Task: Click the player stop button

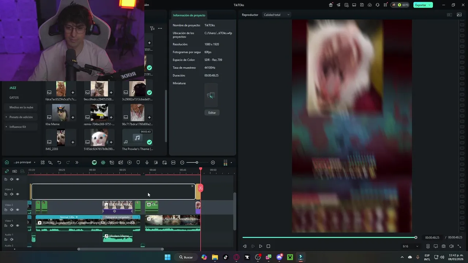Action: tap(268, 246)
